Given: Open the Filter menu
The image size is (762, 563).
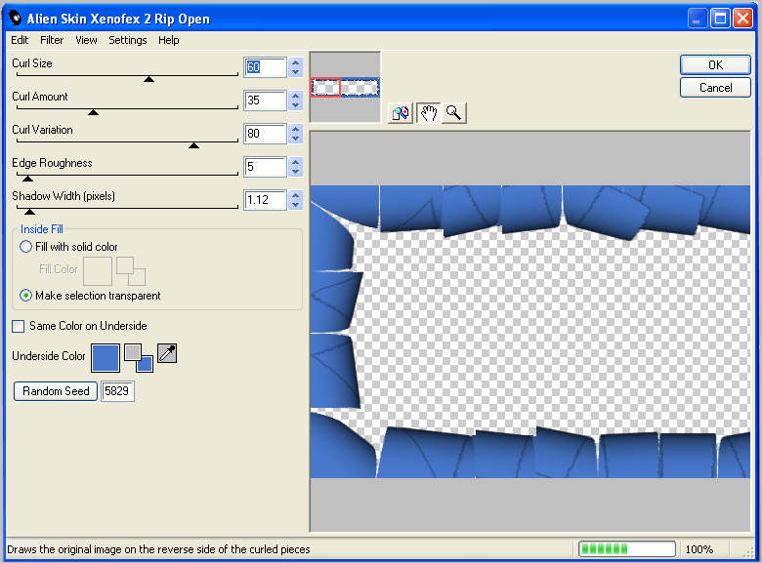Looking at the screenshot, I should 52,40.
